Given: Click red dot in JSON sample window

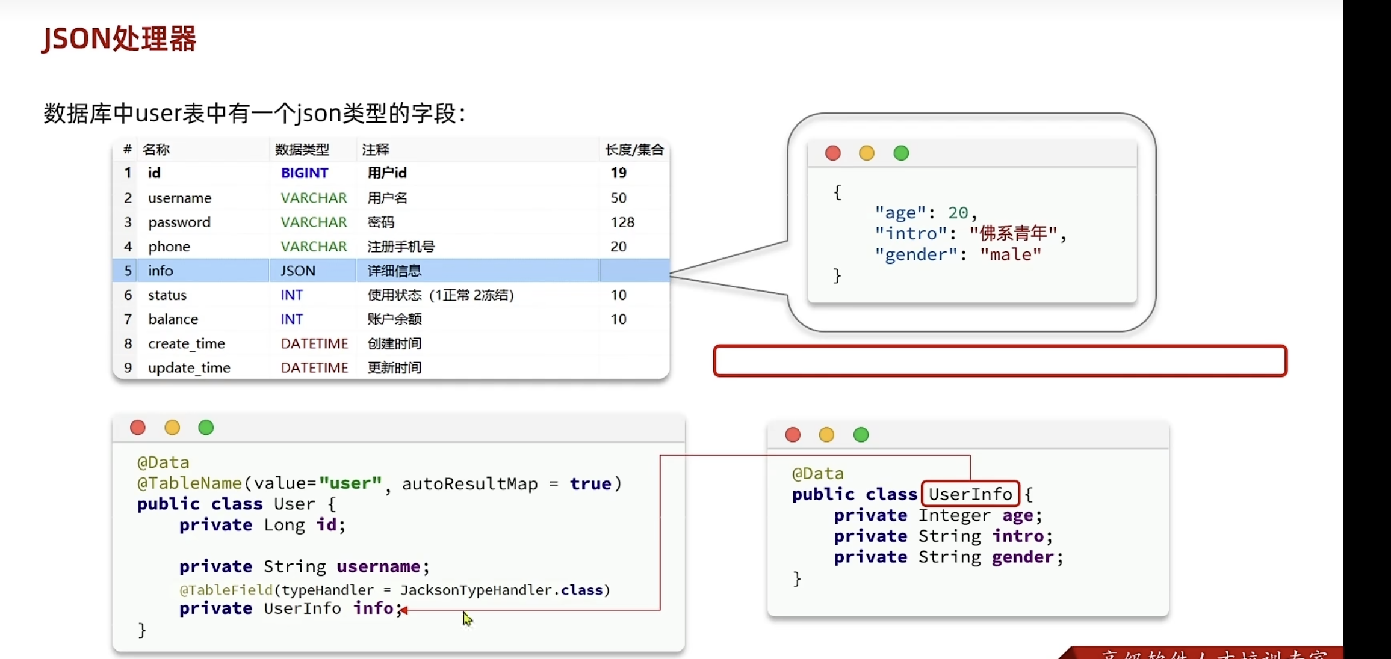Looking at the screenshot, I should point(832,153).
